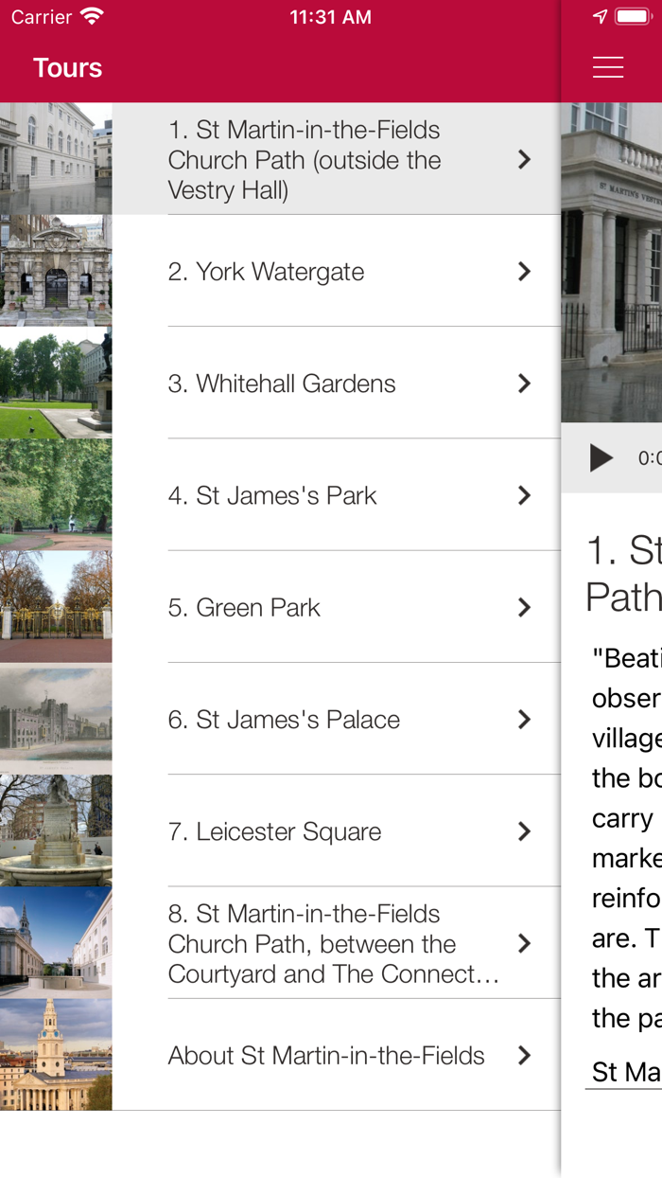This screenshot has width=662, height=1178.
Task: Tap the York Watergate thumbnail photo
Action: (x=56, y=271)
